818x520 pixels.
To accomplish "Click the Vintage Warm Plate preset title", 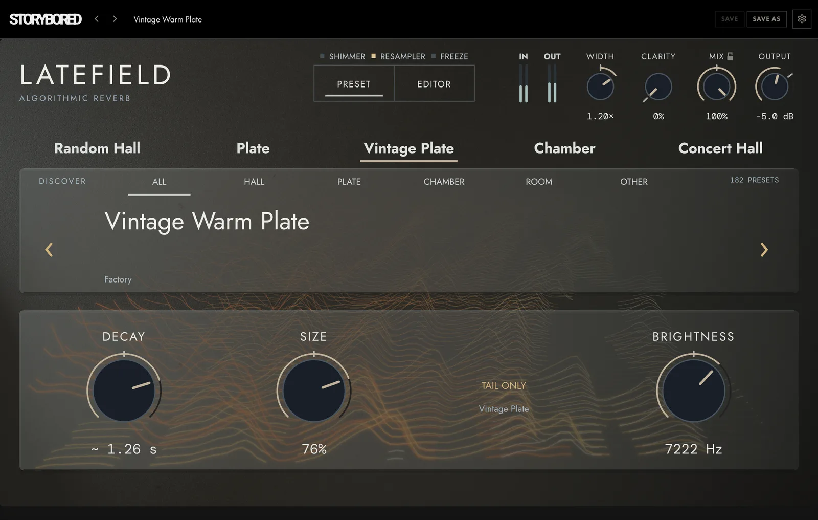I will [x=207, y=222].
